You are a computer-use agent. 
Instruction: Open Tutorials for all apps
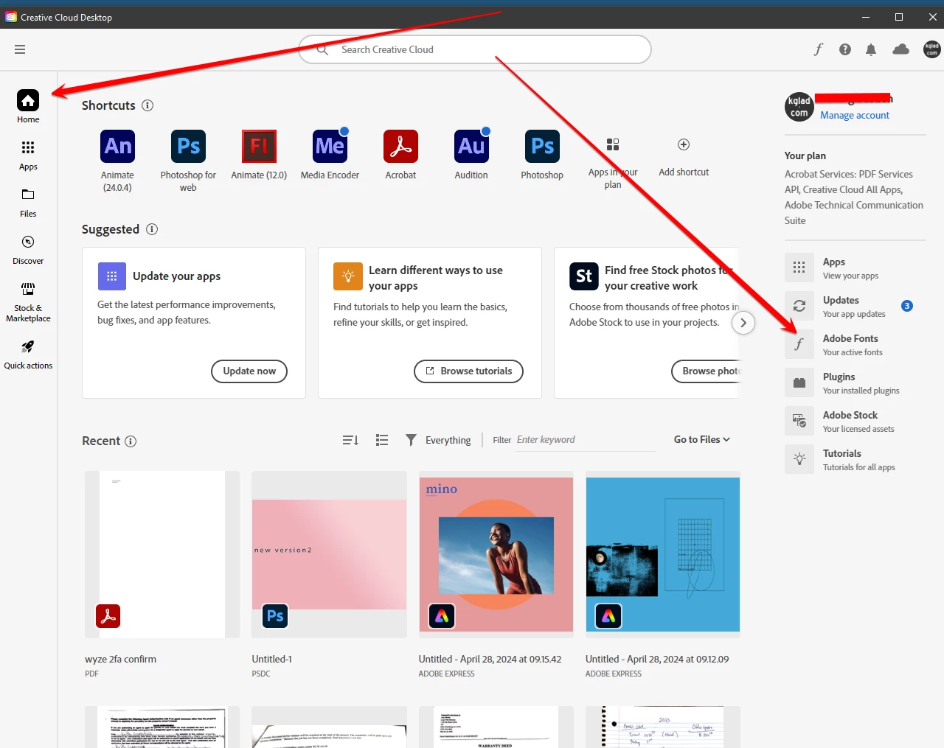(x=855, y=459)
